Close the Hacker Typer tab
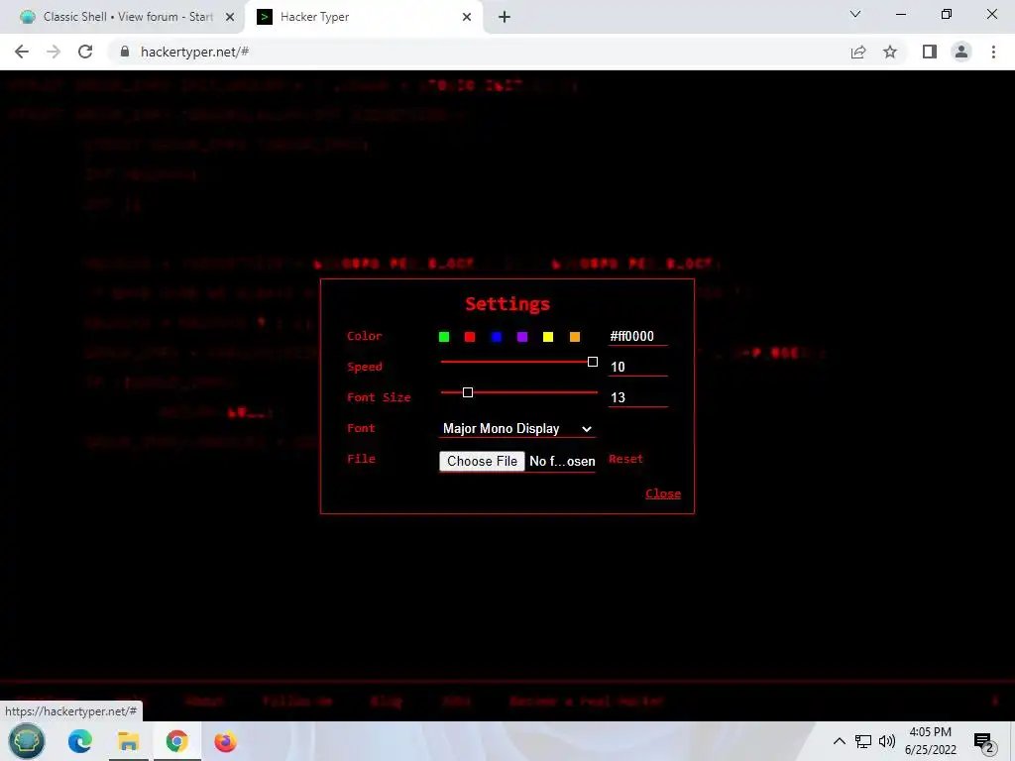1015x761 pixels. (467, 17)
